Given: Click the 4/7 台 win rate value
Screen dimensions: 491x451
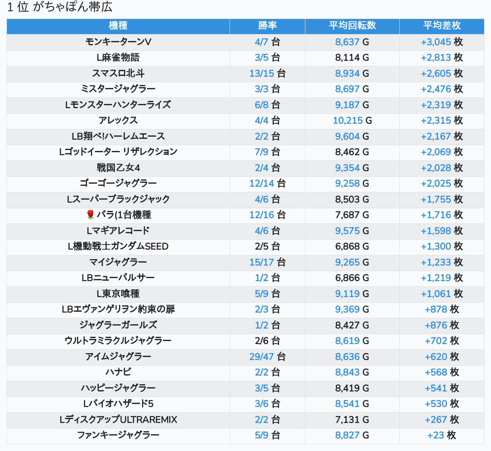Looking at the screenshot, I should click(267, 42).
